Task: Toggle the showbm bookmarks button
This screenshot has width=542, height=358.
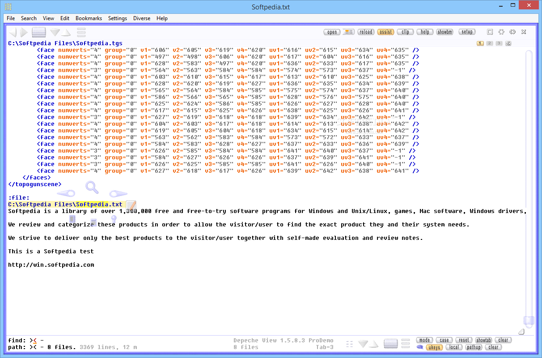Action: click(x=445, y=32)
